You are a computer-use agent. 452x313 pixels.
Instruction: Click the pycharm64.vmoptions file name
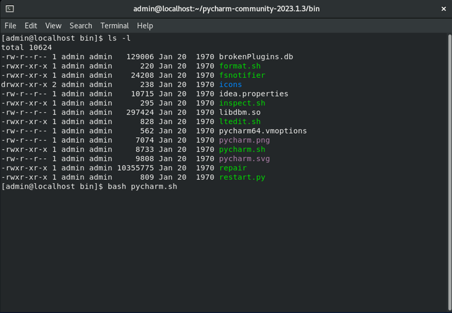263,131
